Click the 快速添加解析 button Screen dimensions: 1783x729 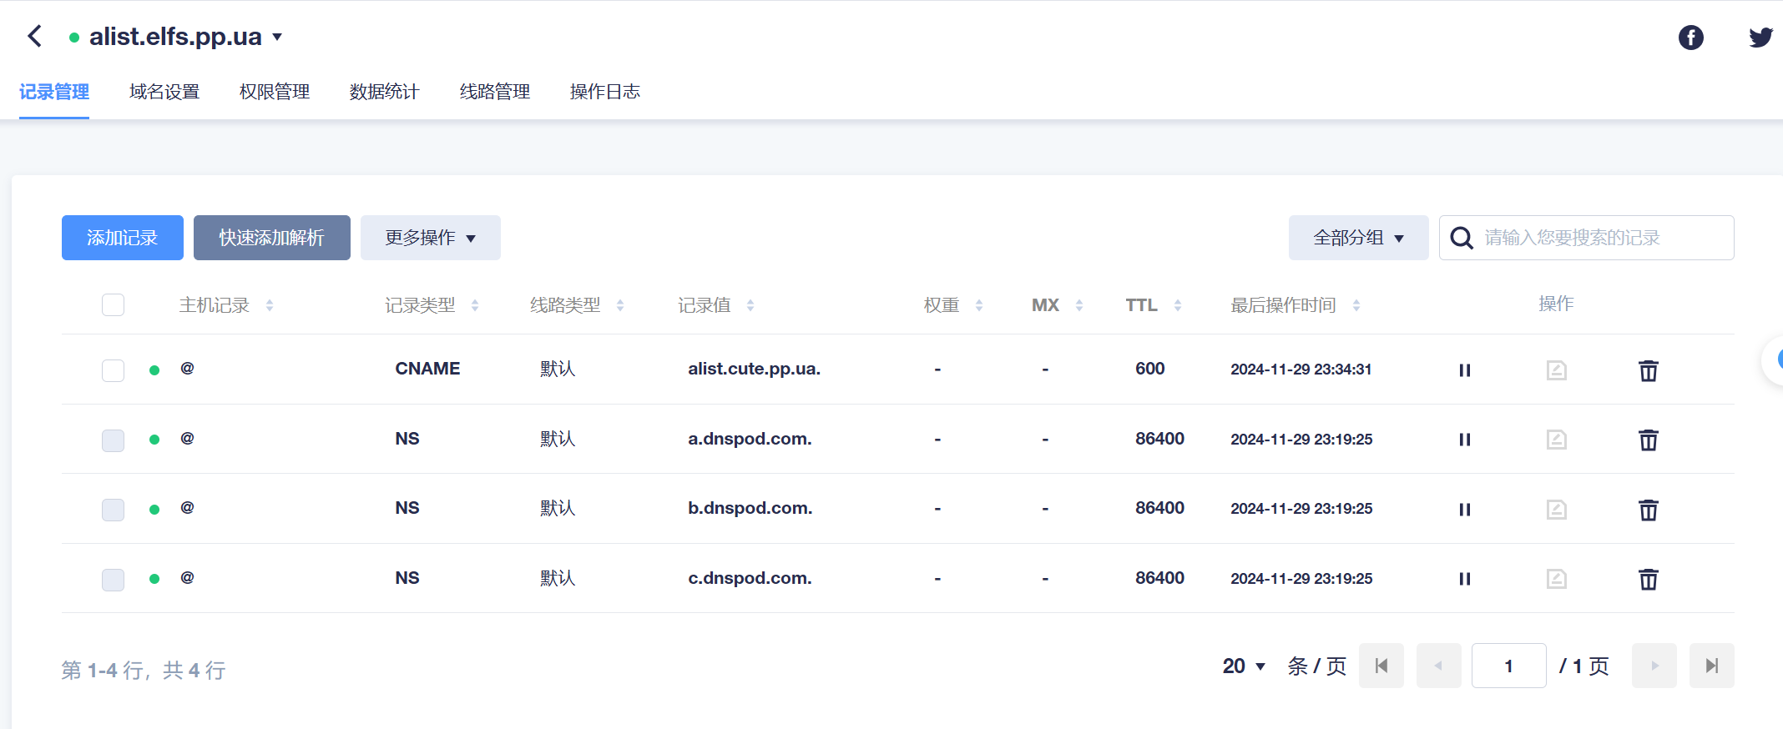click(x=272, y=238)
